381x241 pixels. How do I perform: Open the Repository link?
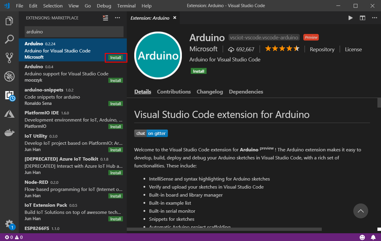pos(322,49)
